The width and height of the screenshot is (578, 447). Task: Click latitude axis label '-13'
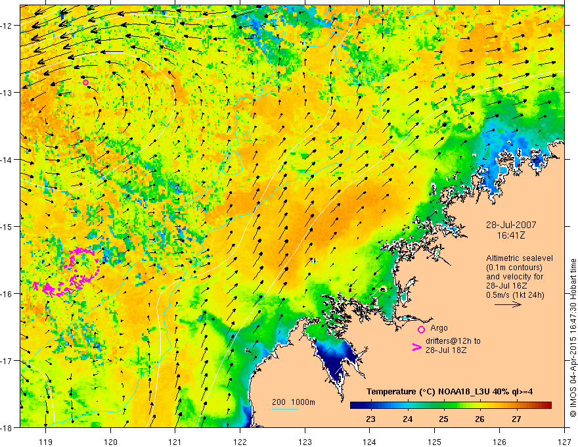pyautogui.click(x=7, y=92)
